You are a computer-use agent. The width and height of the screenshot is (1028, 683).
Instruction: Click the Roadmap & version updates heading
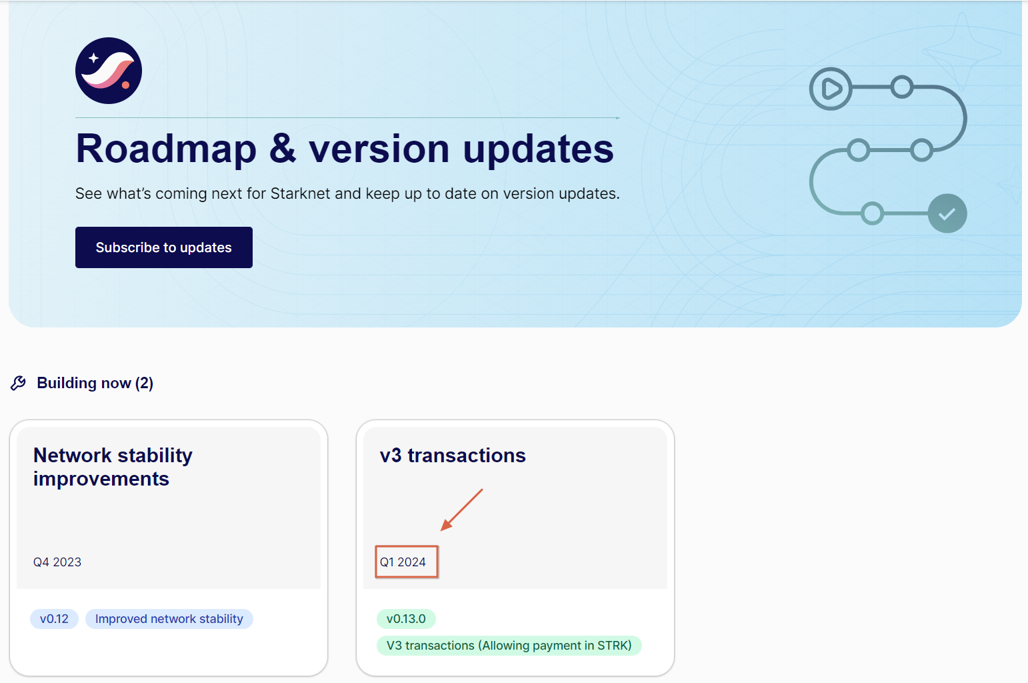(345, 148)
